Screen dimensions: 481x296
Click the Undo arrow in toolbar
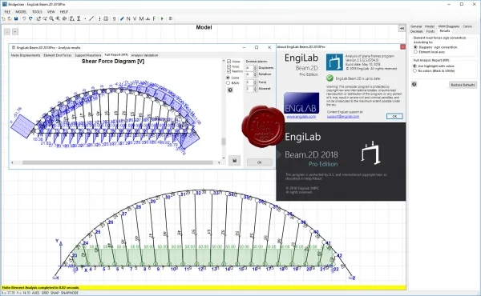click(23, 18)
